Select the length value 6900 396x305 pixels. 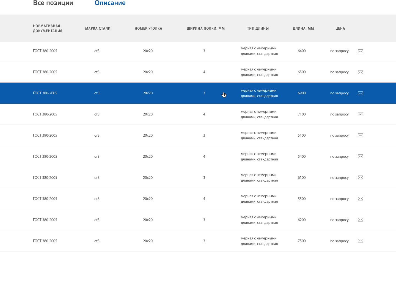[302, 93]
